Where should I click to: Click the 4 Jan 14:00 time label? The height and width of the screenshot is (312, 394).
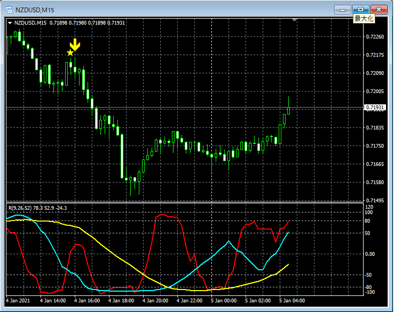[53, 301]
